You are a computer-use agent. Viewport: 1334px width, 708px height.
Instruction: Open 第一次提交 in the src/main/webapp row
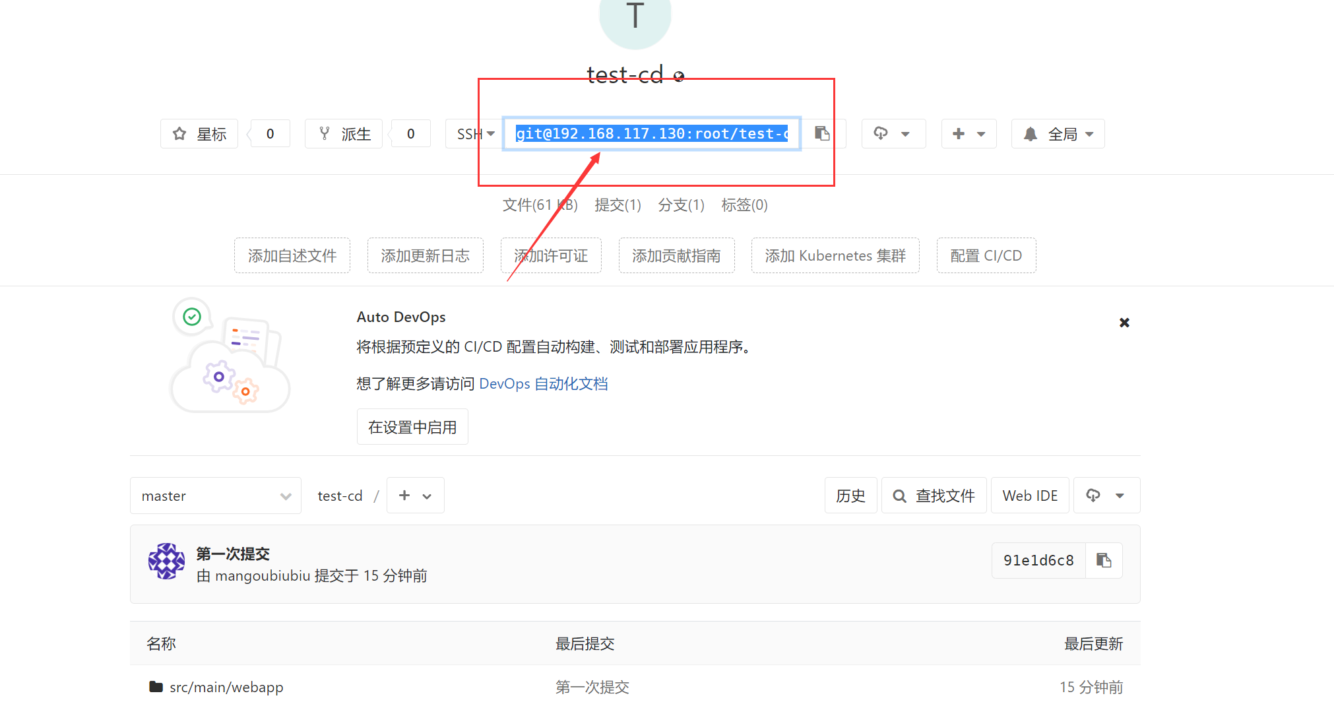coord(592,687)
